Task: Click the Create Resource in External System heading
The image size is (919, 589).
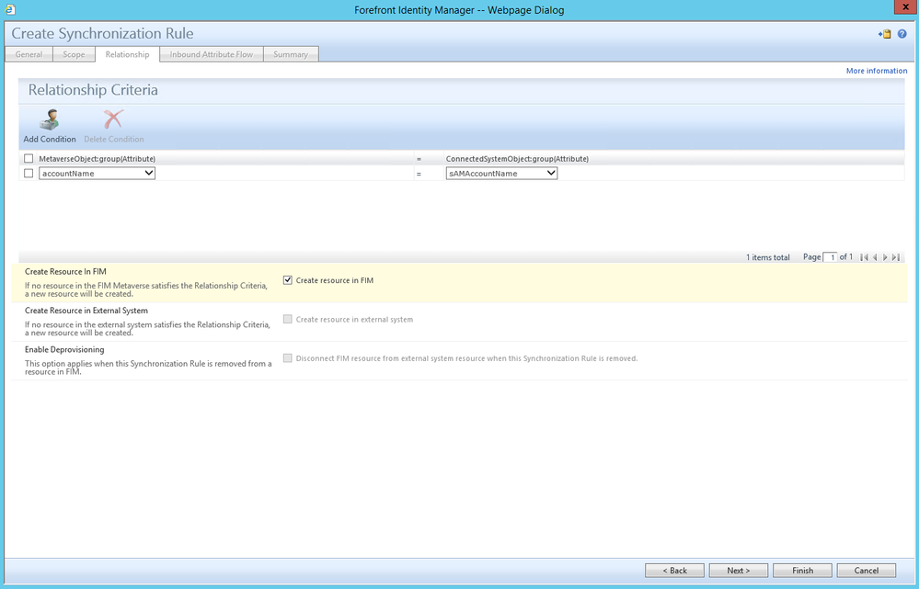Action: click(86, 311)
